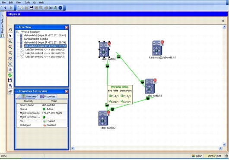
Task: Click the Zoom In magnifier tool
Action: pyautogui.click(x=10, y=47)
